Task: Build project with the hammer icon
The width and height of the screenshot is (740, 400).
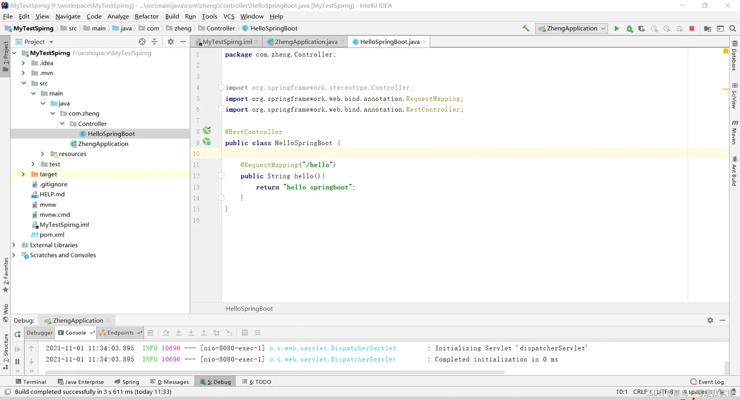Action: point(525,28)
